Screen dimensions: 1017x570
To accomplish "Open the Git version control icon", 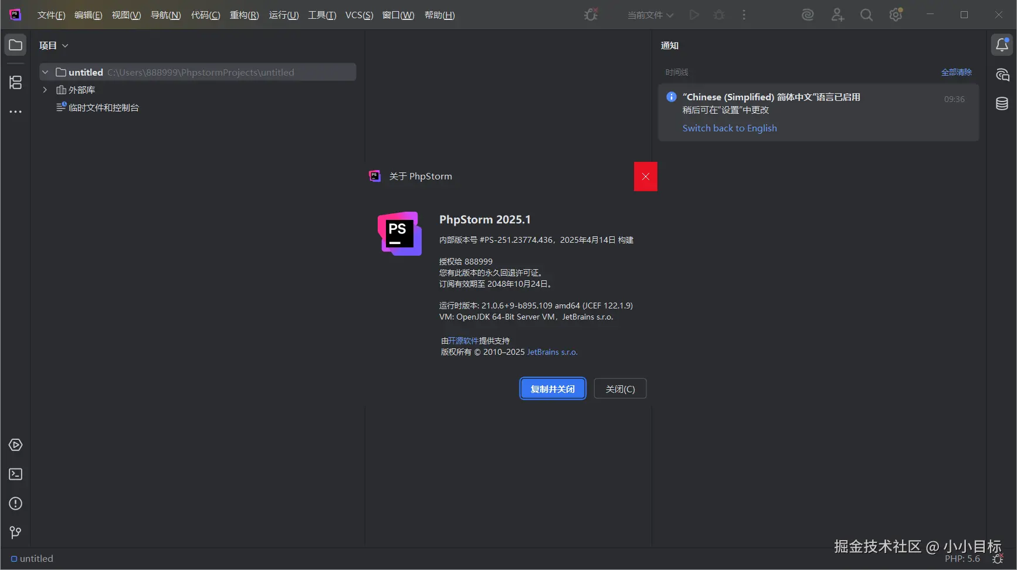I will [x=16, y=532].
